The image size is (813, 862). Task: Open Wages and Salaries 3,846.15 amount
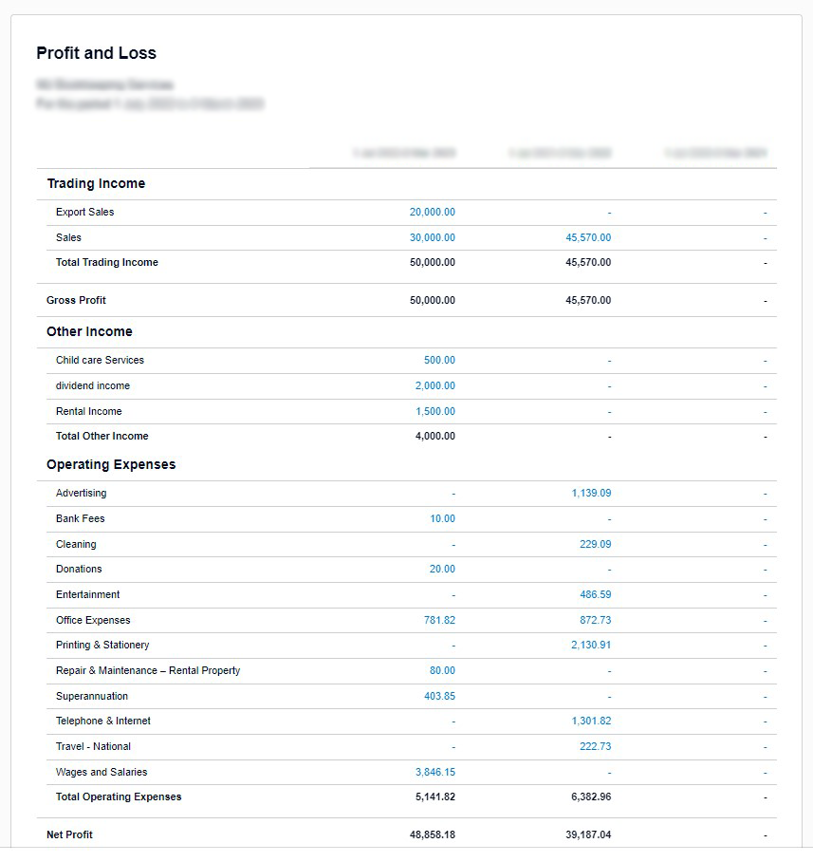(x=434, y=773)
